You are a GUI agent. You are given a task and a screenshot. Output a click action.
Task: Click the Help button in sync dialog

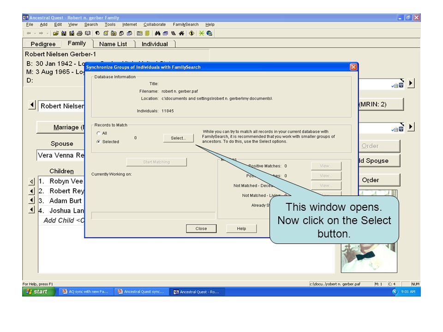tap(241, 228)
